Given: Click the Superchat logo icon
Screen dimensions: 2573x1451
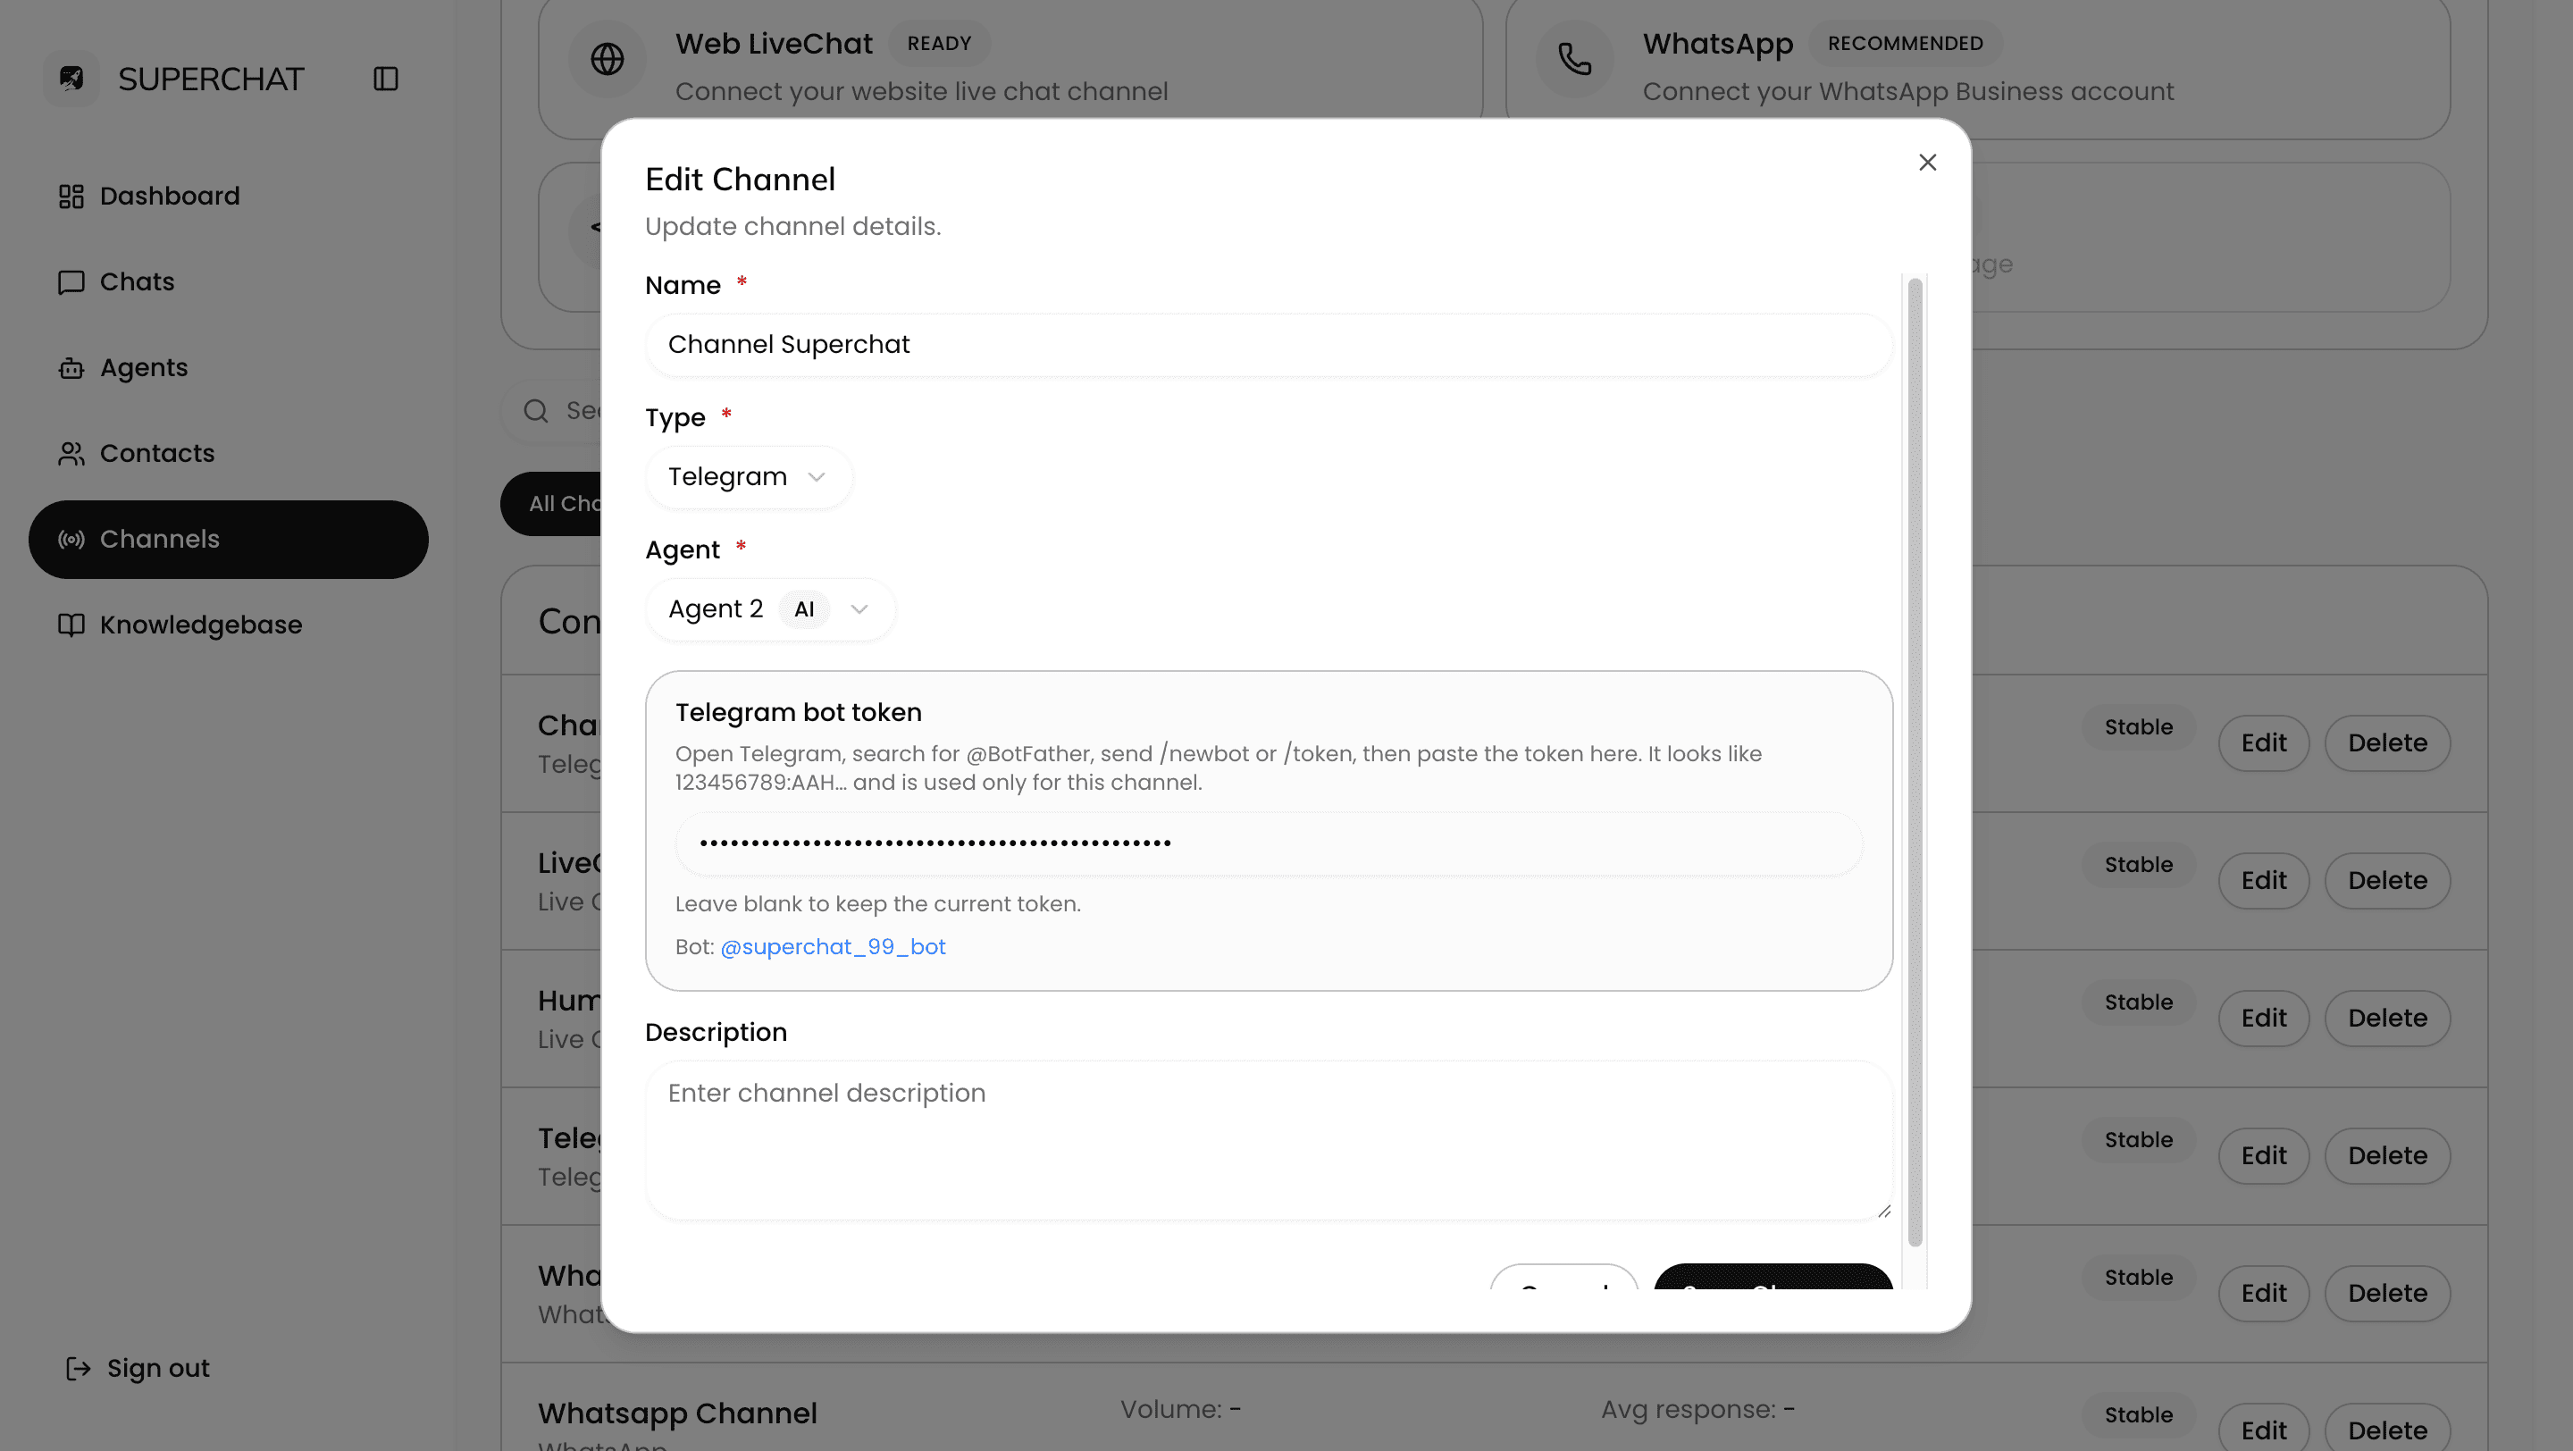Looking at the screenshot, I should point(71,79).
